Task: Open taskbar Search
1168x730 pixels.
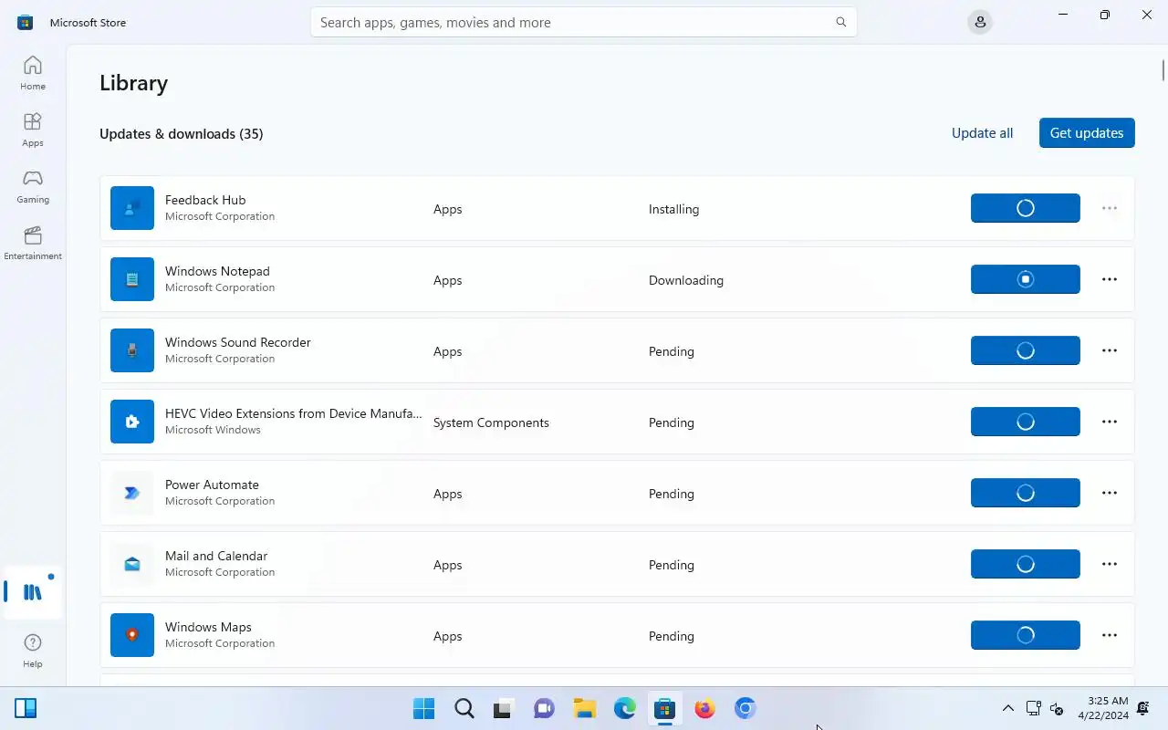Action: click(x=464, y=708)
